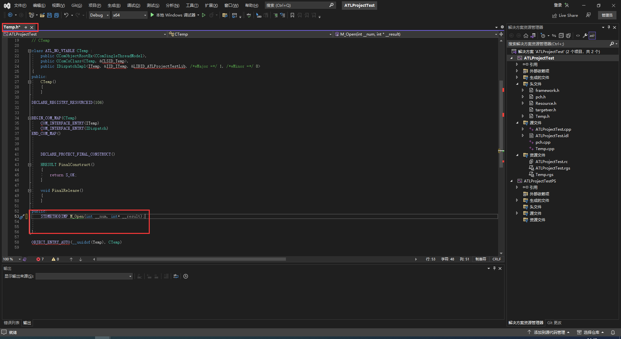Click the notifications bell in the status bar
This screenshot has height=339, width=621.
pos(613,332)
